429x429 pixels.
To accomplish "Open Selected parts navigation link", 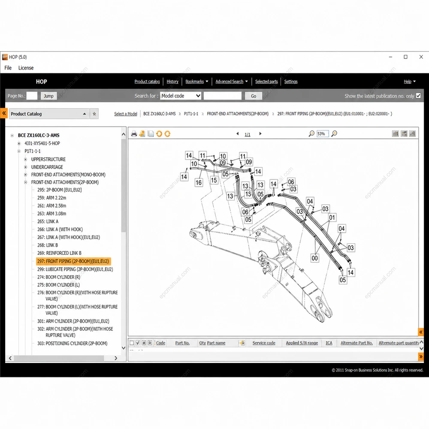I will click(266, 82).
